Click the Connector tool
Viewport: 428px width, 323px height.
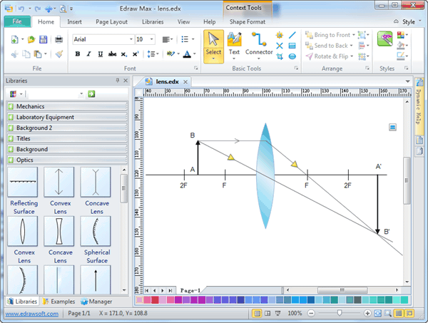coord(259,44)
